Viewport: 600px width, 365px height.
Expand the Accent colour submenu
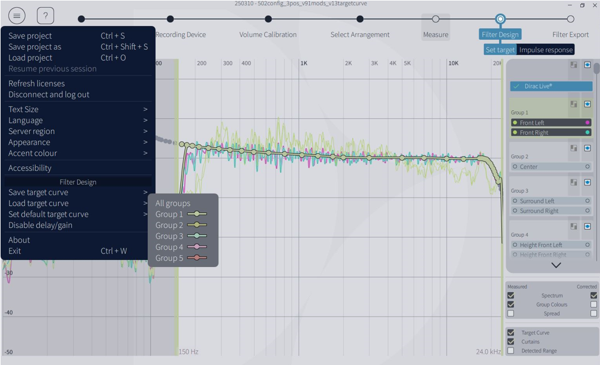click(x=78, y=154)
